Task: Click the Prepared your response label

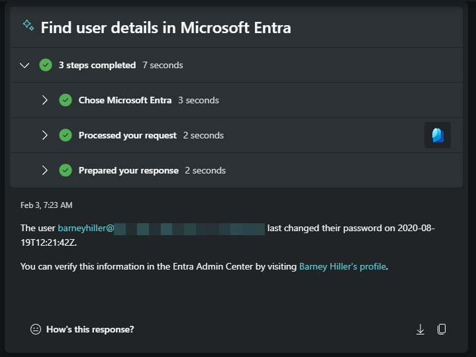Action: click(128, 170)
